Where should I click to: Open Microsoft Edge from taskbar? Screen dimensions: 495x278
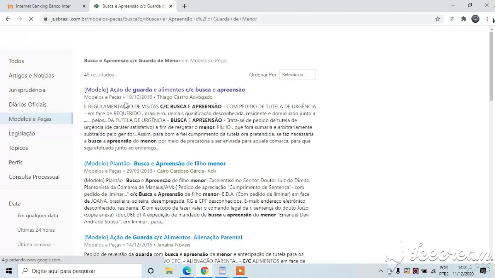click(x=187, y=271)
